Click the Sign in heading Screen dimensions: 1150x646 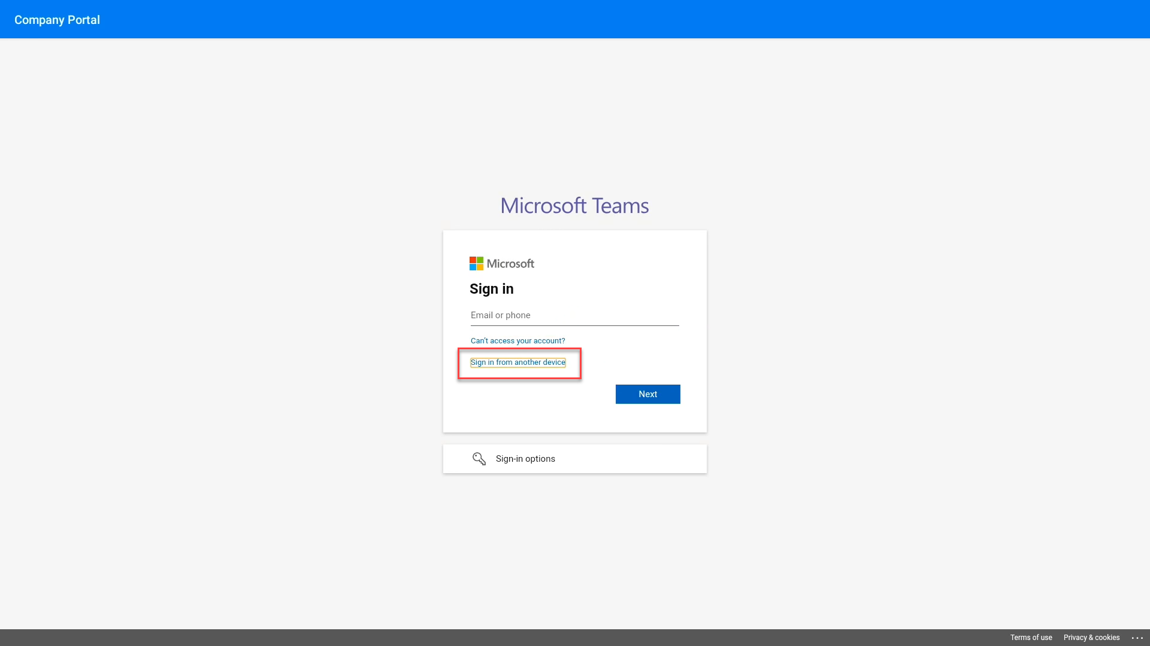click(491, 289)
